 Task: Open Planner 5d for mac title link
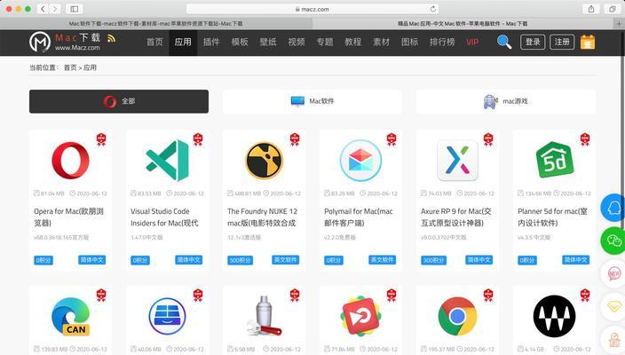tap(552, 217)
